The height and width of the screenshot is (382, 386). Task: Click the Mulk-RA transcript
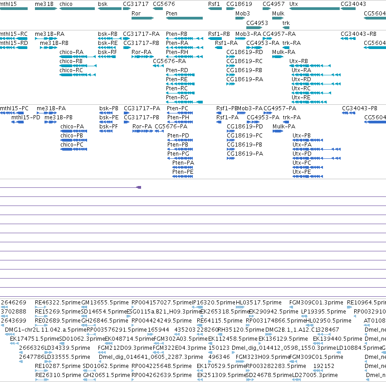[278, 57]
